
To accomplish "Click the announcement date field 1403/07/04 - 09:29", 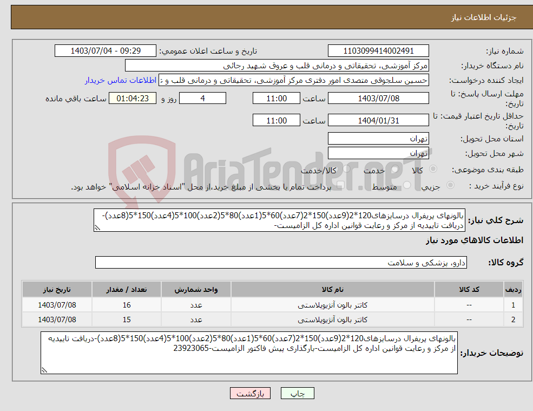I will [106, 51].
